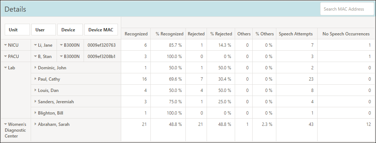Expand user Dominic, John
376x143 pixels.
(35, 68)
